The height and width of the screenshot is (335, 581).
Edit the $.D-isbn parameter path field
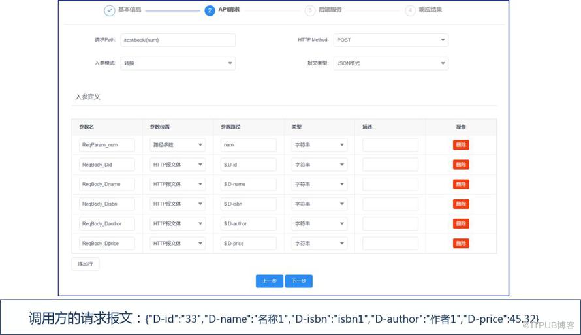click(x=248, y=204)
